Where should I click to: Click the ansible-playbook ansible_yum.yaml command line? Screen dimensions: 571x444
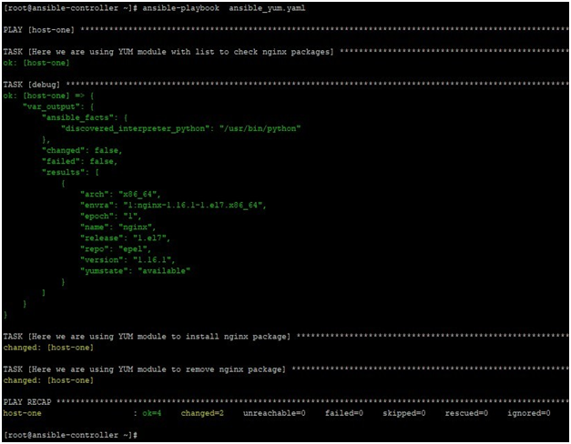[155, 8]
